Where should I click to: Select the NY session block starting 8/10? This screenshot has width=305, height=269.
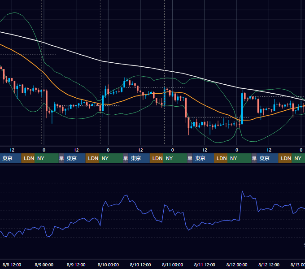pos(175,158)
